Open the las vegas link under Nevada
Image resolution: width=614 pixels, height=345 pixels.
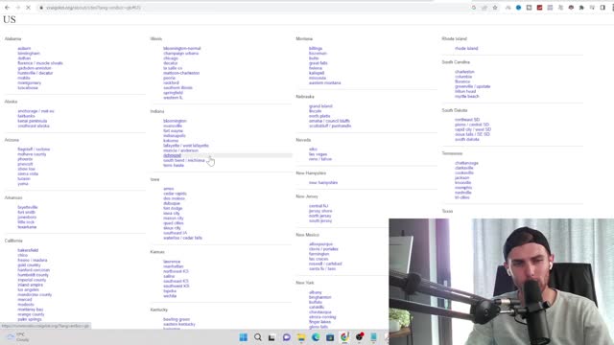(318, 154)
